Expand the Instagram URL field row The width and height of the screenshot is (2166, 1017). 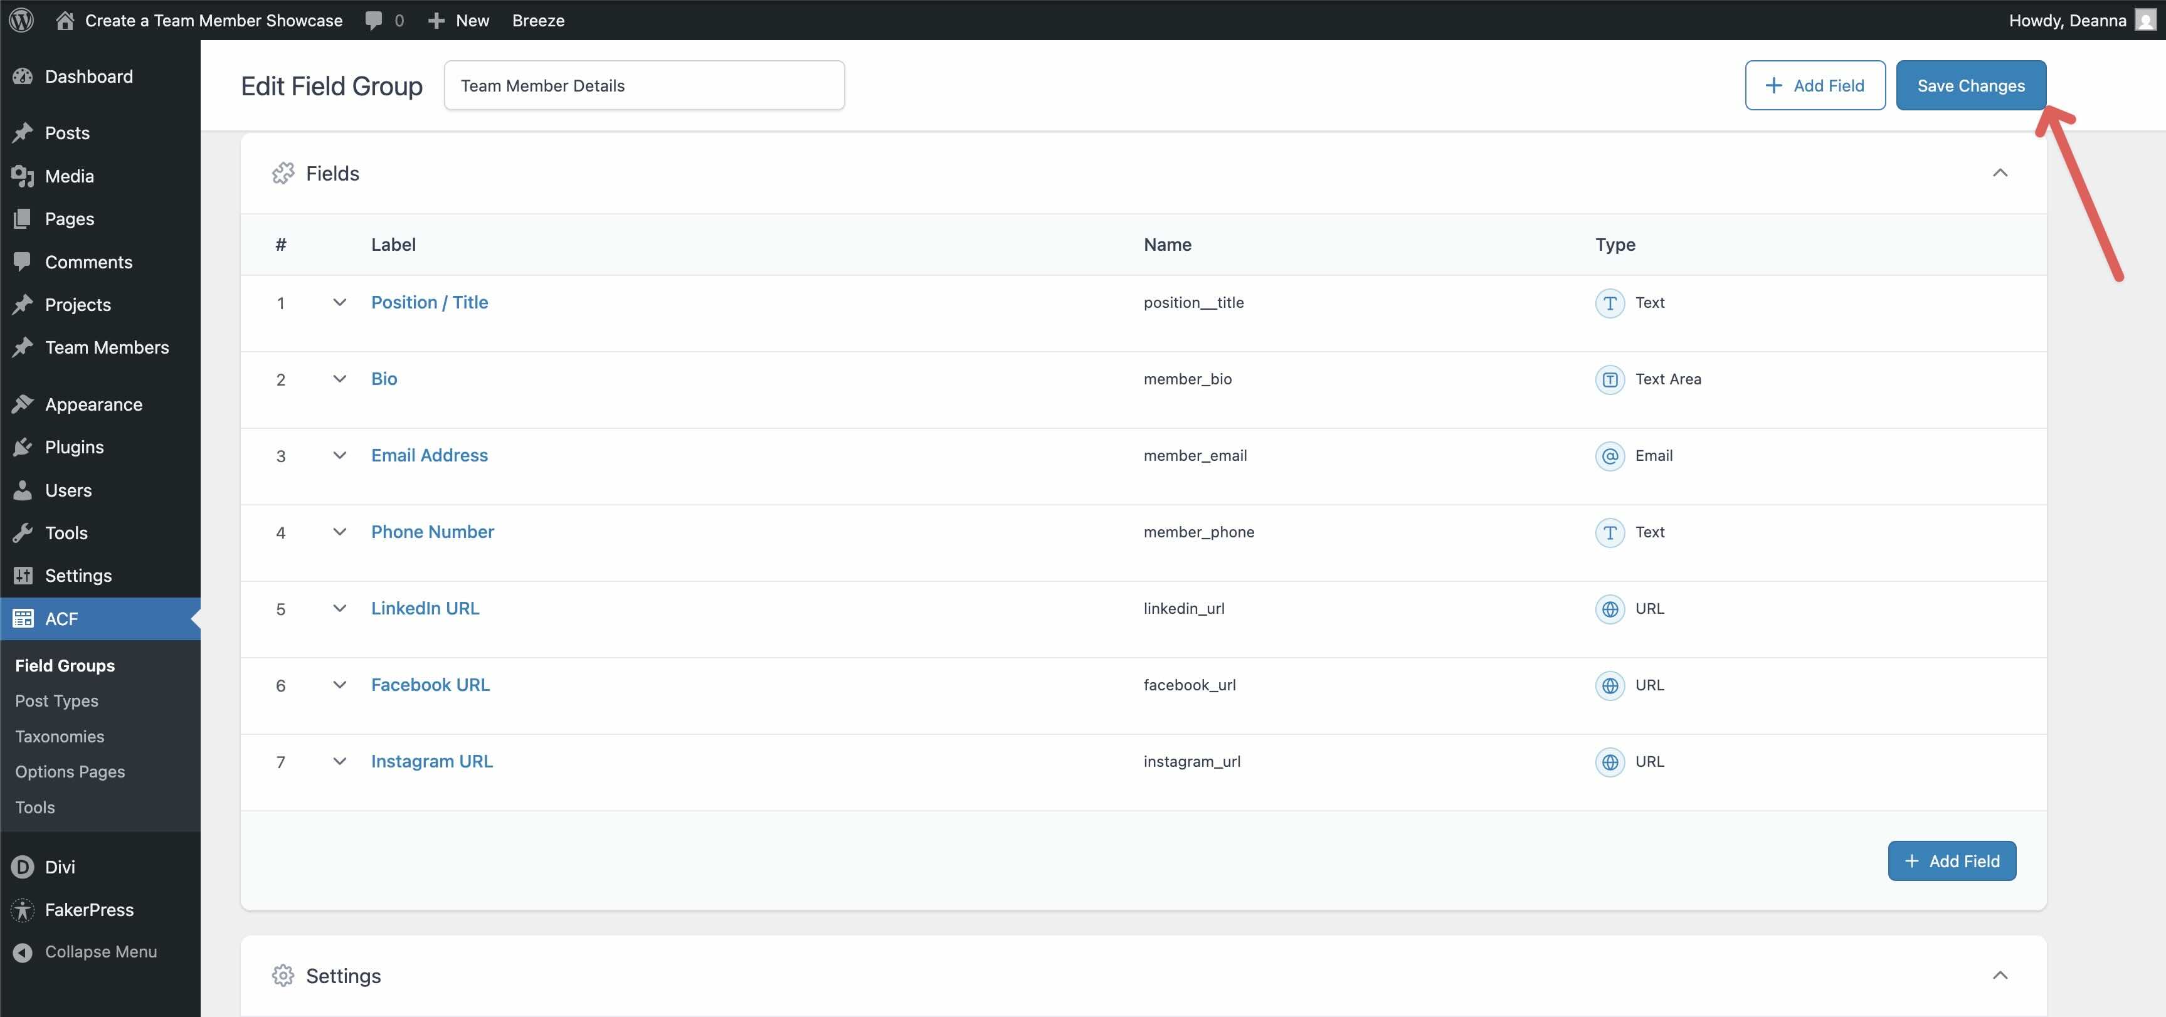tap(340, 761)
